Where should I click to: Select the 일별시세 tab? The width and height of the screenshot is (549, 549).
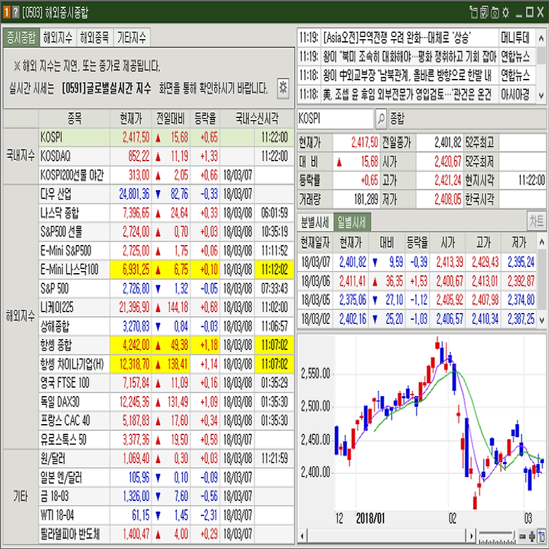[351, 222]
